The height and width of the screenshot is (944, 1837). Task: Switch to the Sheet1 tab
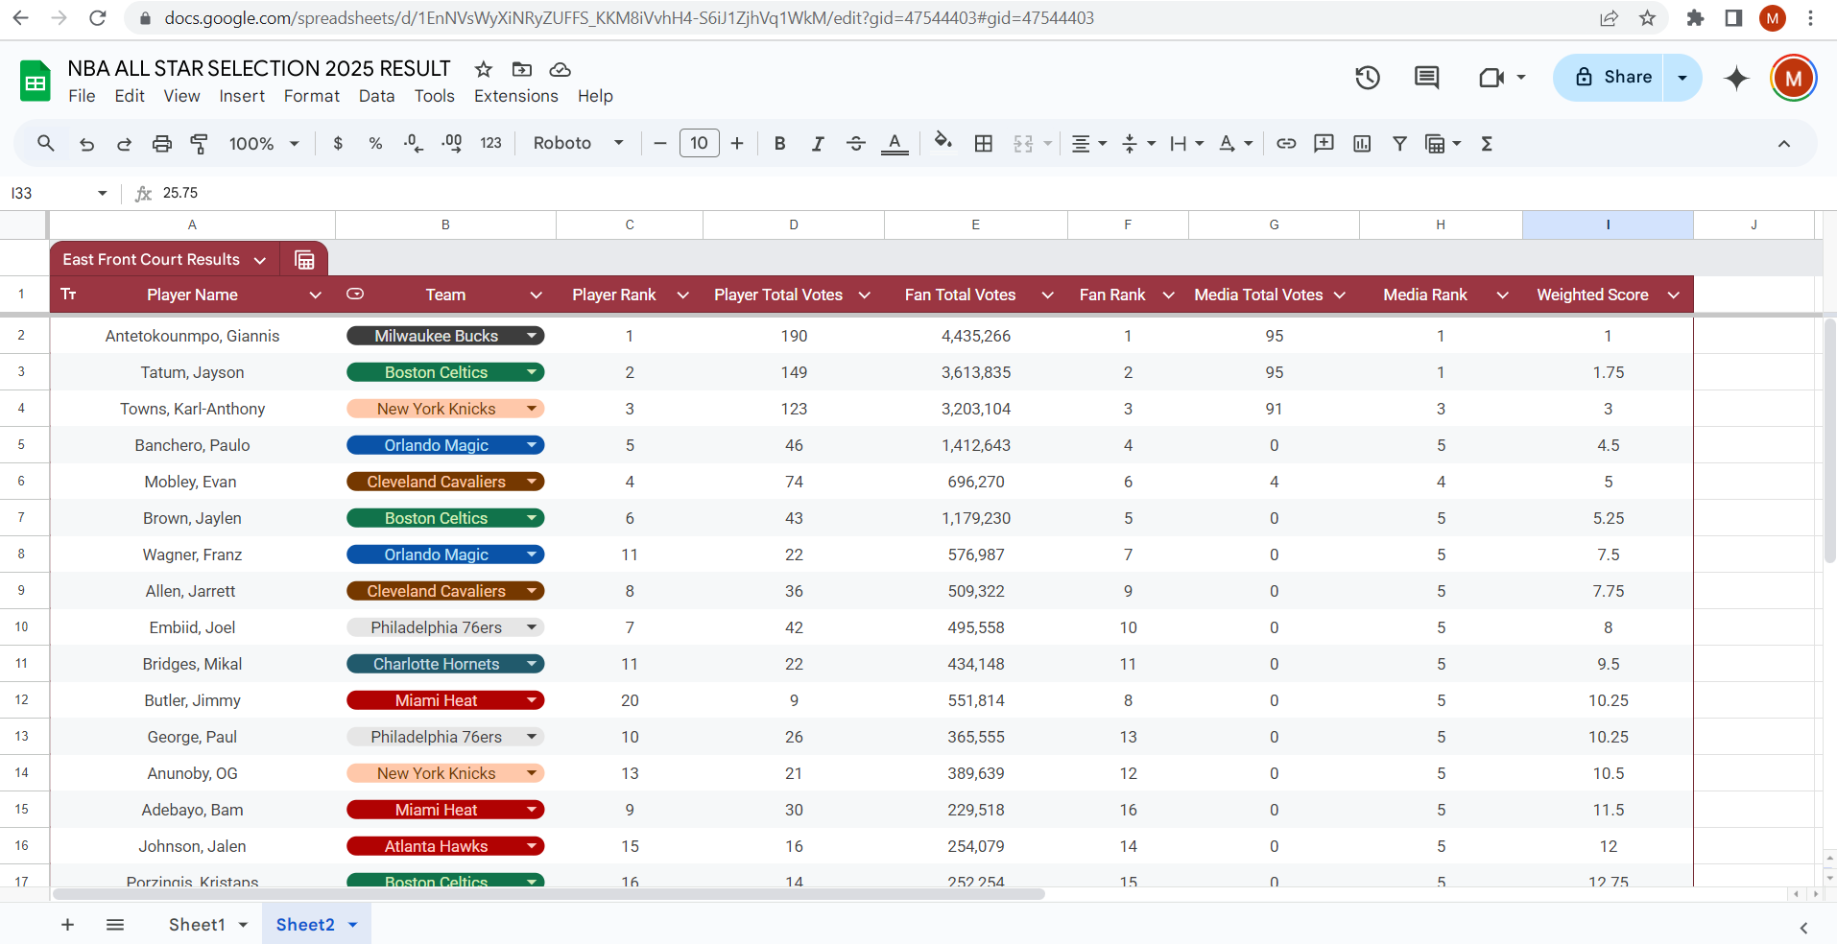click(x=197, y=925)
